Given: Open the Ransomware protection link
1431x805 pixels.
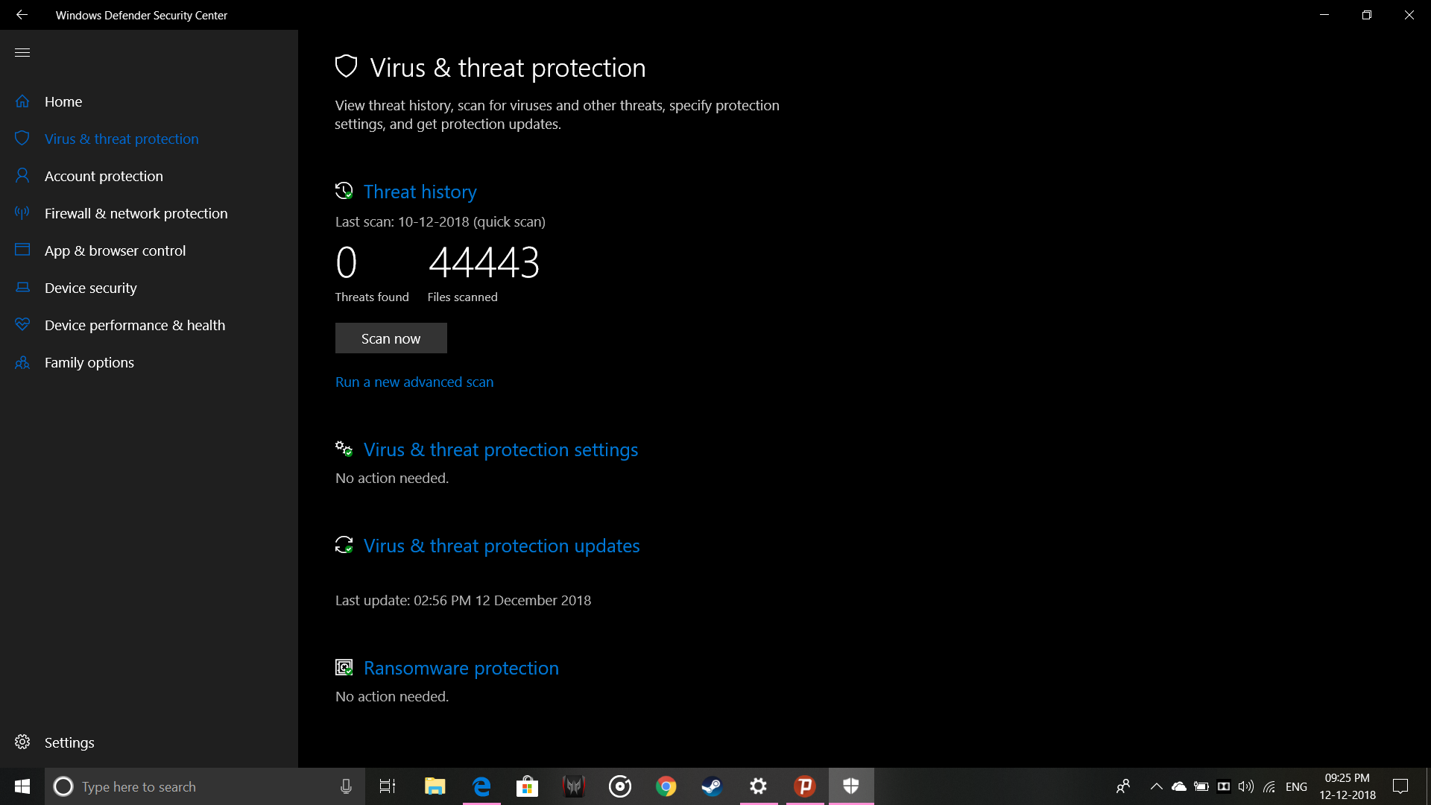Looking at the screenshot, I should point(461,668).
